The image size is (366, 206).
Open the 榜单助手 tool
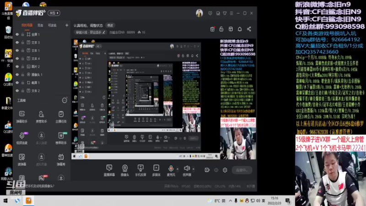(x=61, y=138)
